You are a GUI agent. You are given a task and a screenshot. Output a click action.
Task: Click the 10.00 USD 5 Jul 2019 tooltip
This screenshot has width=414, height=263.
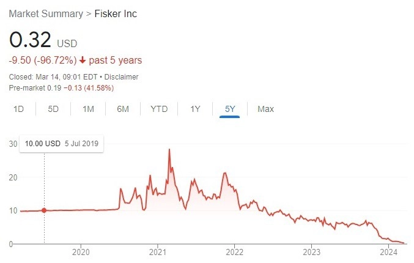[62, 144]
